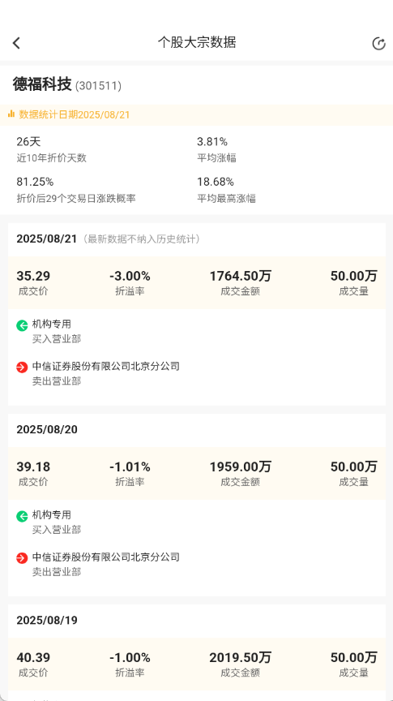Tap green buy arrow icon under 2025/08/20
393x701 pixels.
pos(22,516)
